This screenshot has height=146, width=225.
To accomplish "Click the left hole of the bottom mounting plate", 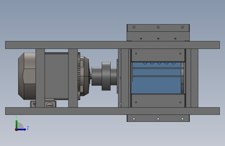I will [134, 119].
